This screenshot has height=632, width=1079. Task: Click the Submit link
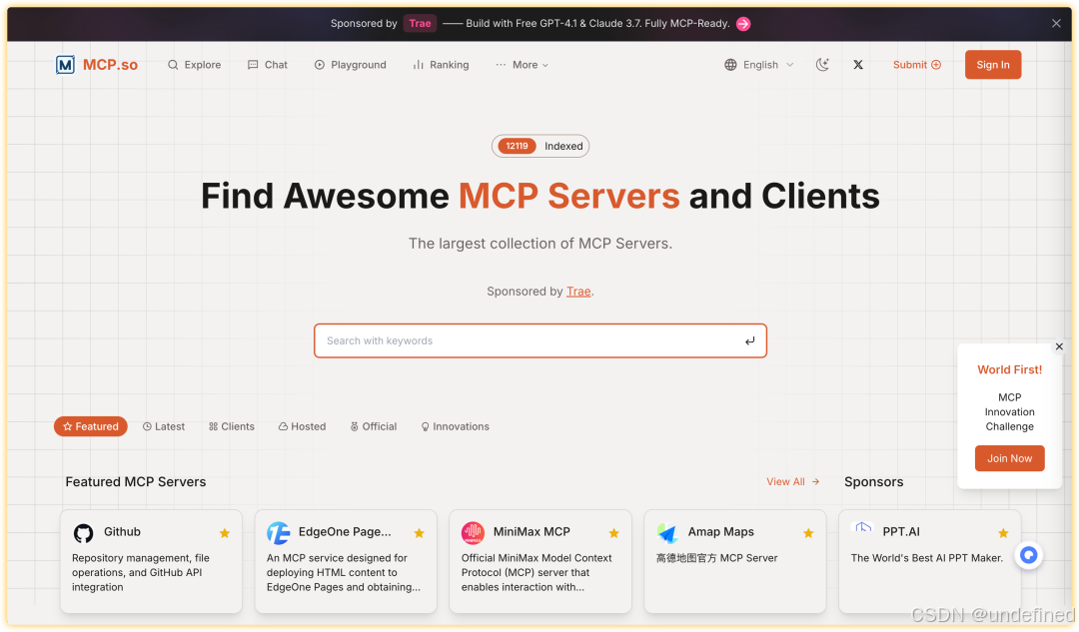coord(916,65)
